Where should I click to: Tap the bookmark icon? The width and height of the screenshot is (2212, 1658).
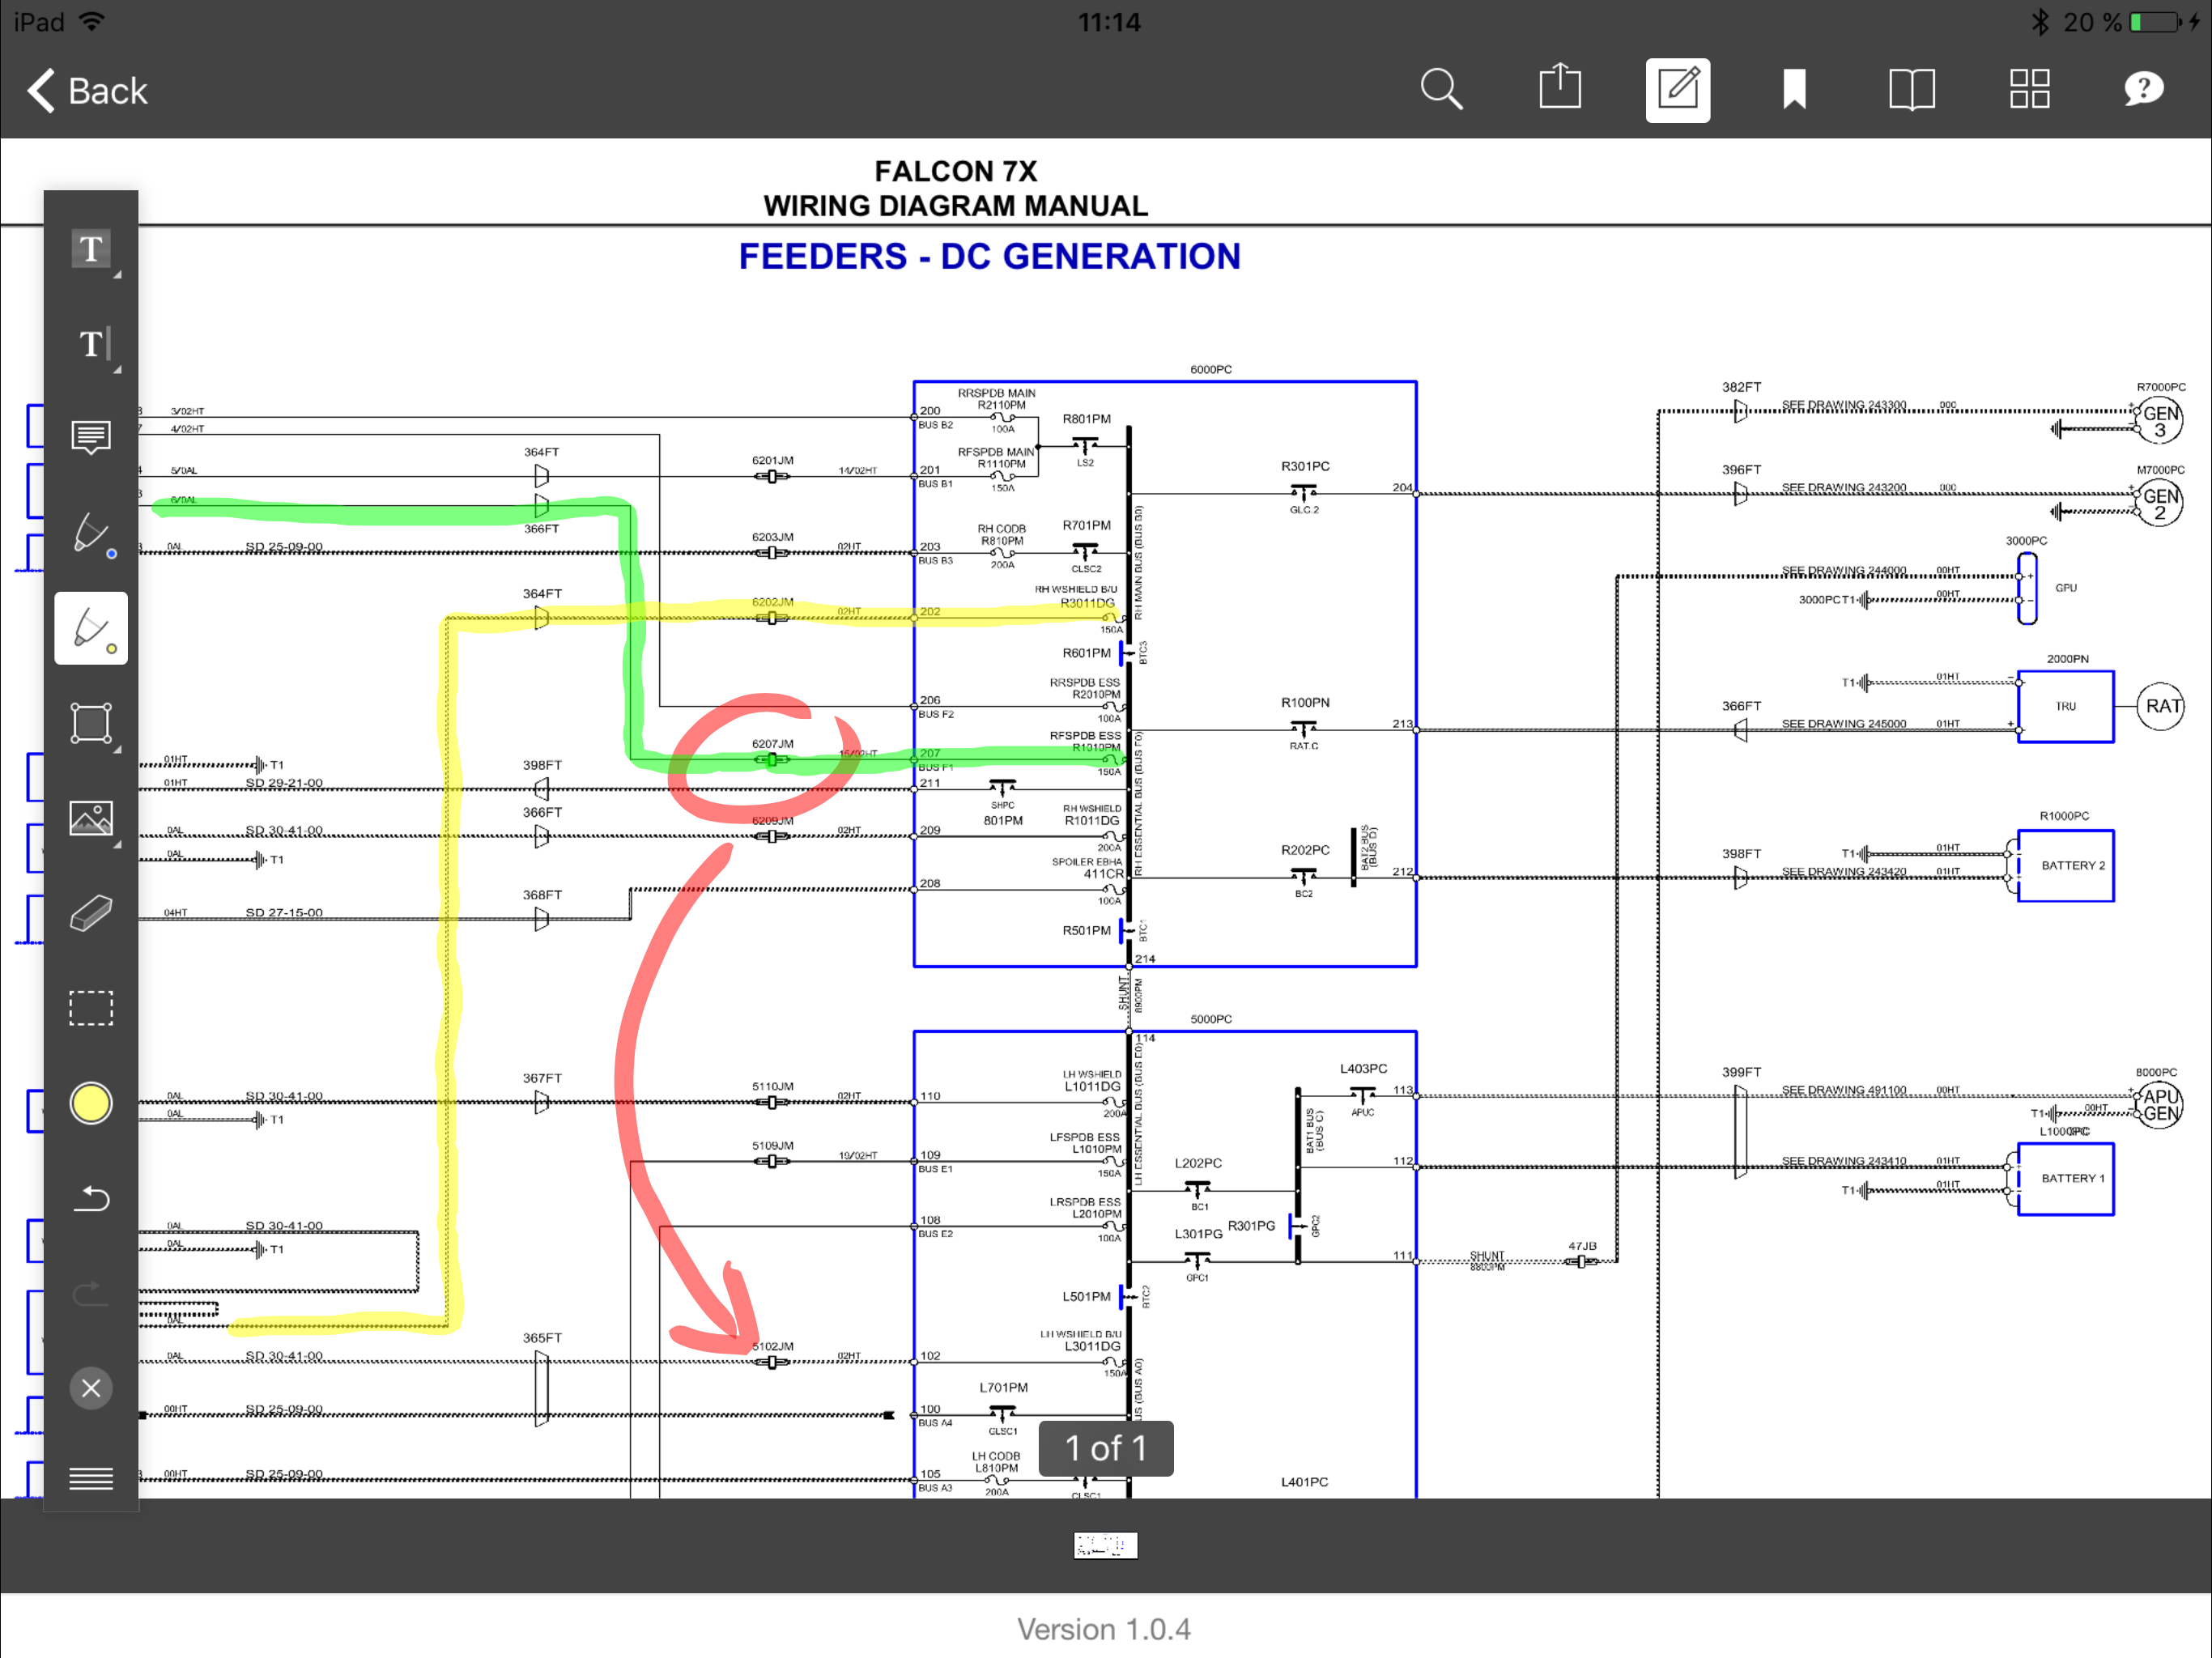1794,90
